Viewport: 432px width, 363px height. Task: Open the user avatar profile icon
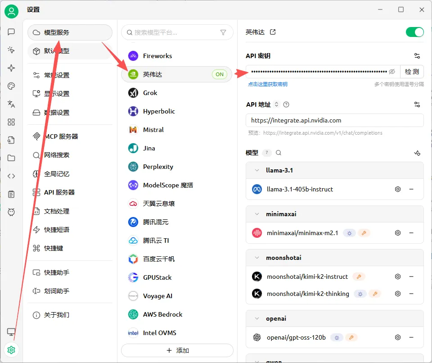coord(11,11)
